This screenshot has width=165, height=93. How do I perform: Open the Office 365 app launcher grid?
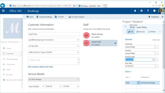(3, 11)
